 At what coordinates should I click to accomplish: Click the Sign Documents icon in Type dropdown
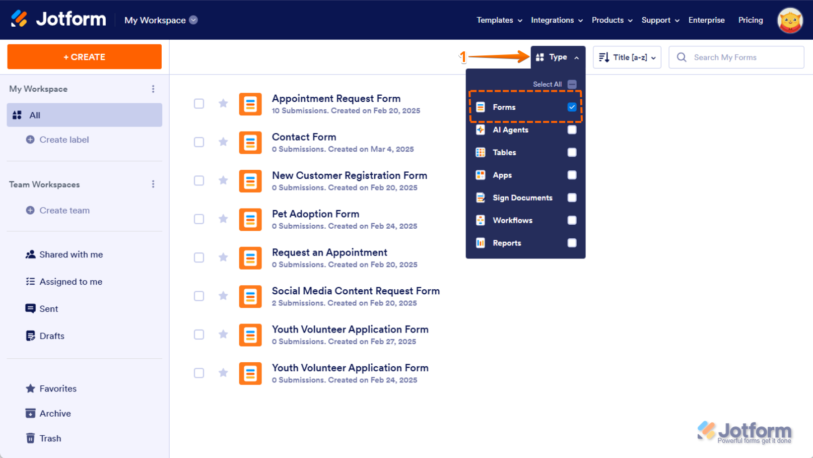(x=480, y=198)
